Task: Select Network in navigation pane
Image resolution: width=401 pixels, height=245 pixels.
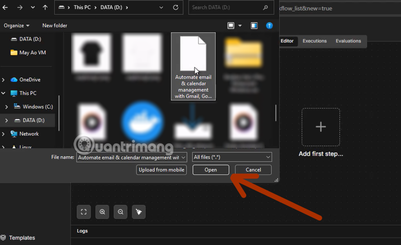Action: 25,133
